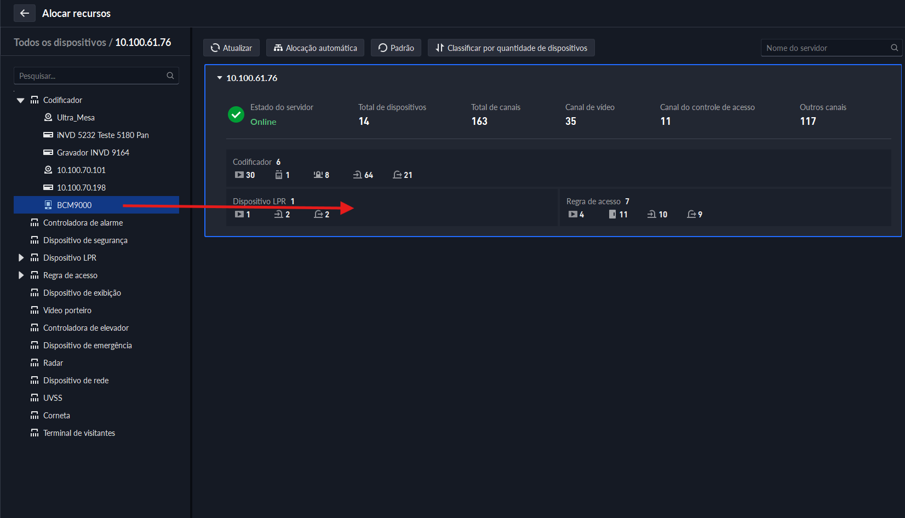
Task: Click Alocação automática button
Action: 315,48
